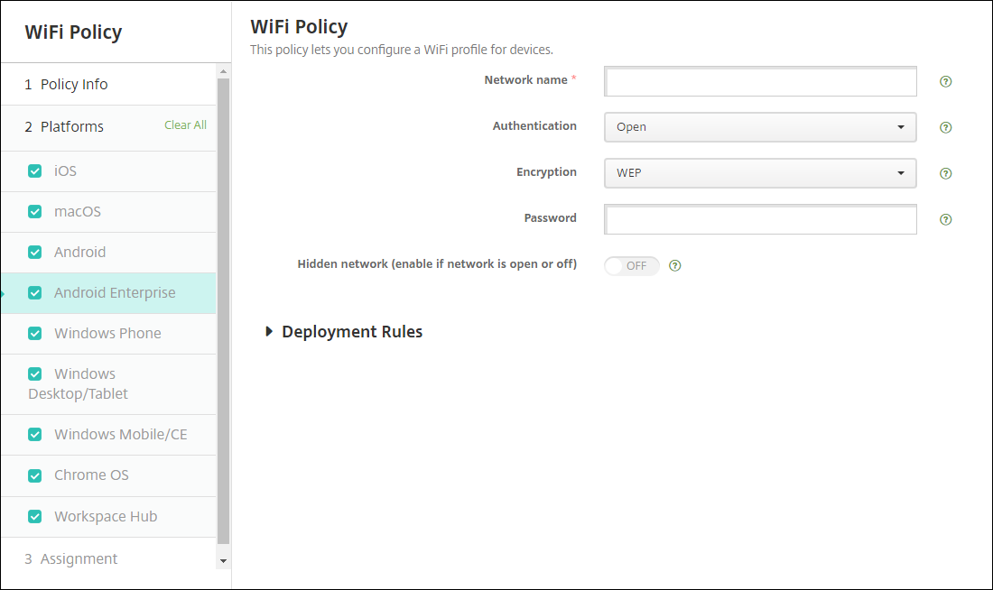This screenshot has height=590, width=993.
Task: Select the iOS platform row
Action: pos(108,171)
